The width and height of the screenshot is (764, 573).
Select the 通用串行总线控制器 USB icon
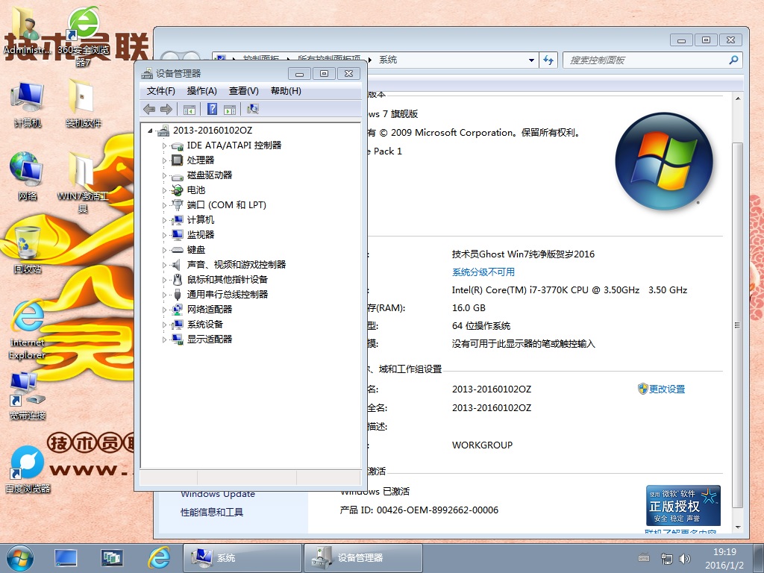coord(178,294)
